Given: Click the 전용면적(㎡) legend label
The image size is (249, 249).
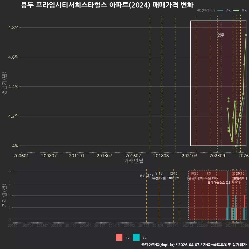Looking at the screenshot, I should pyautogui.click(x=206, y=10).
